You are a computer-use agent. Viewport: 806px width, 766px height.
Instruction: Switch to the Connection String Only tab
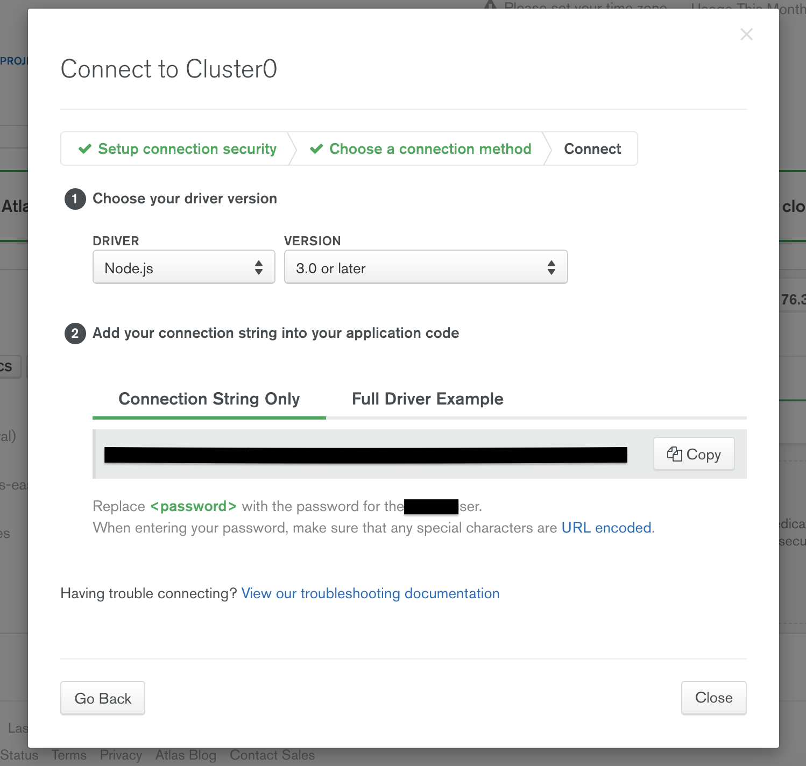209,399
